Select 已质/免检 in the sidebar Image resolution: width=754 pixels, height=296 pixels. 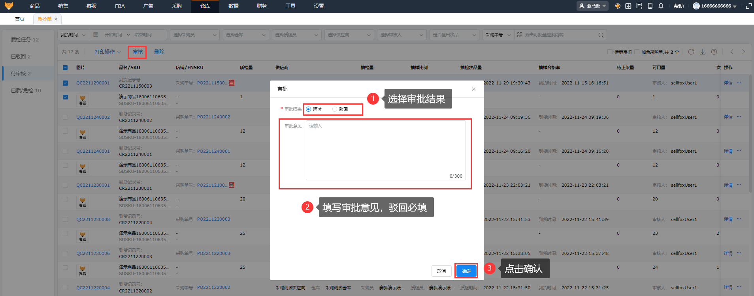coord(28,90)
